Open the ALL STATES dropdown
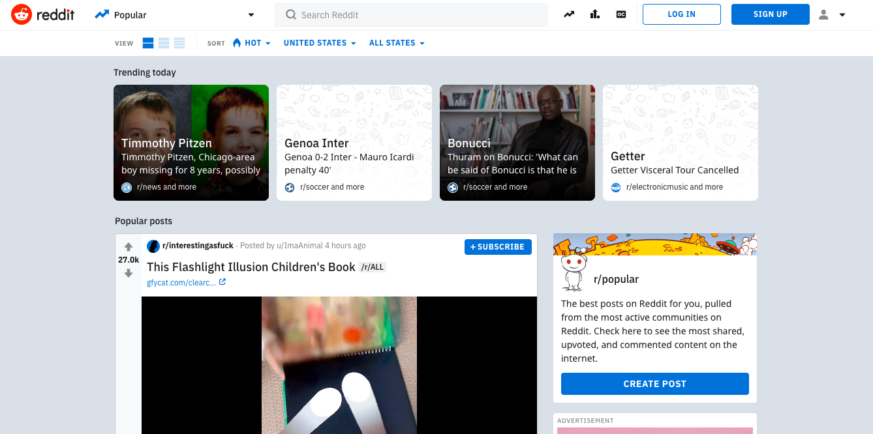The width and height of the screenshot is (873, 434). coord(397,43)
